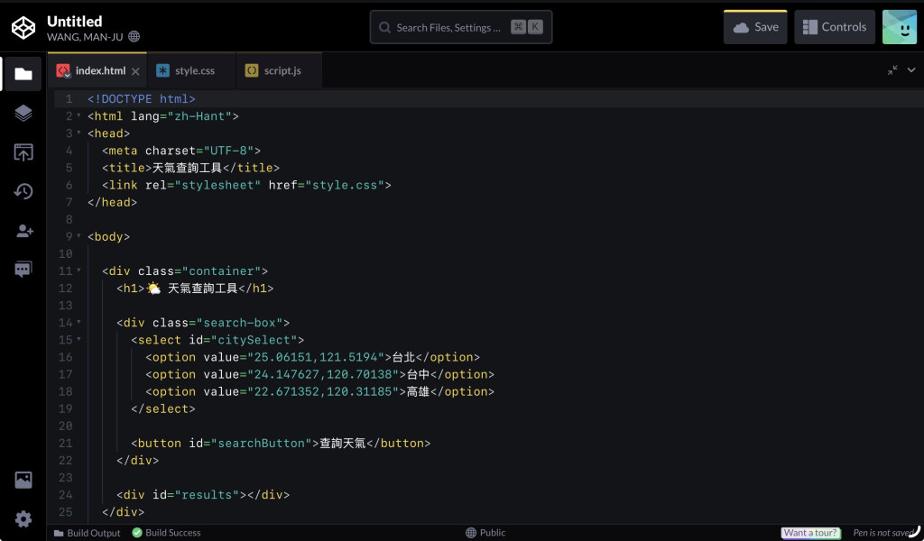Switch to the index.html tab
The image size is (924, 541).
coord(97,70)
